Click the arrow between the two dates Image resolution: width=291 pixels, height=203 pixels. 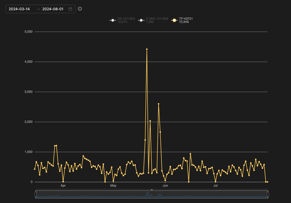pyautogui.click(x=38, y=9)
